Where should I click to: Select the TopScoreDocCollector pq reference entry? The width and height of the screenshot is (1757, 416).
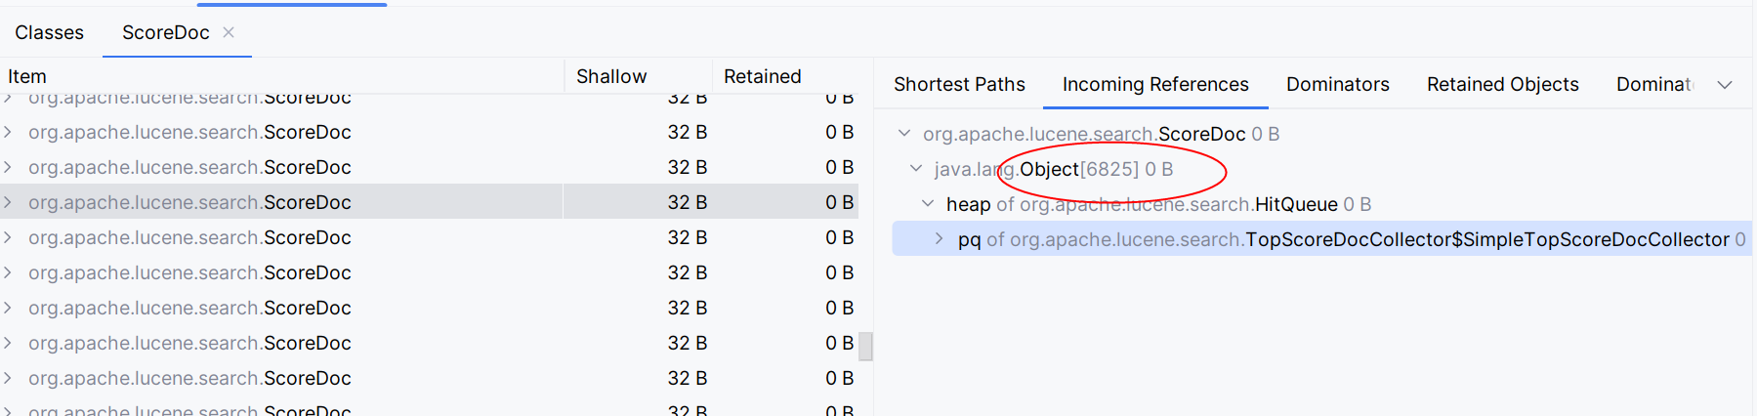point(1343,239)
